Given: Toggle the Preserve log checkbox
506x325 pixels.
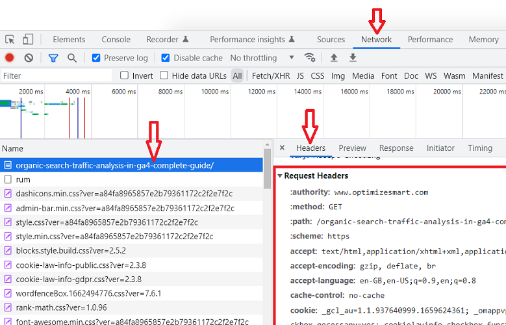Looking at the screenshot, I should point(96,58).
